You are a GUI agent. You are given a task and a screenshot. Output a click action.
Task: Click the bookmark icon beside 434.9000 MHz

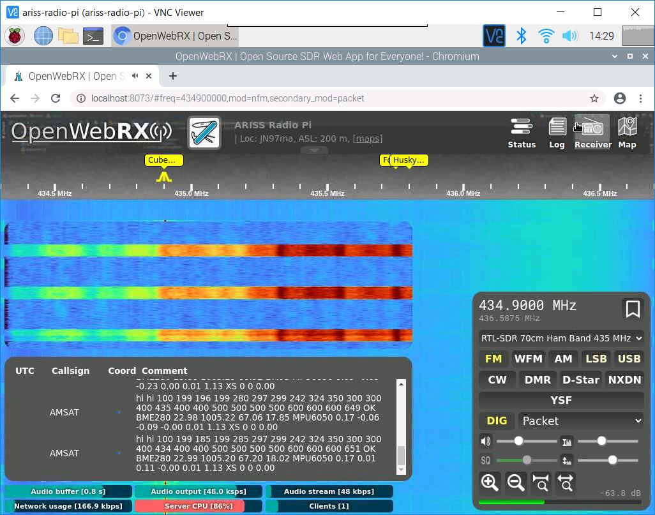(x=633, y=309)
